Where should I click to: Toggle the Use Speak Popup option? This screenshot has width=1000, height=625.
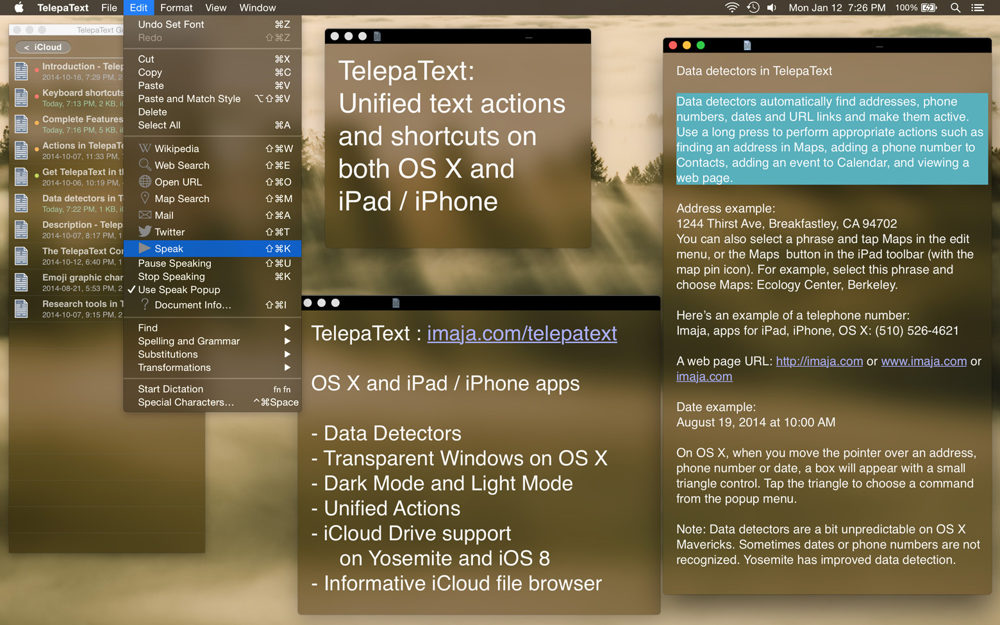212,290
